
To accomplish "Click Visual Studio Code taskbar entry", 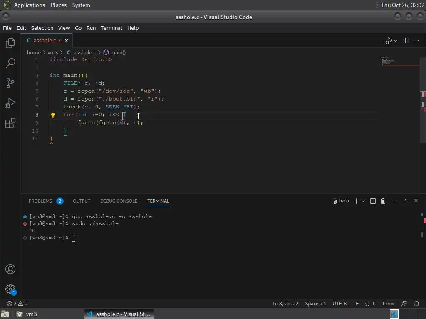I will coord(119,314).
